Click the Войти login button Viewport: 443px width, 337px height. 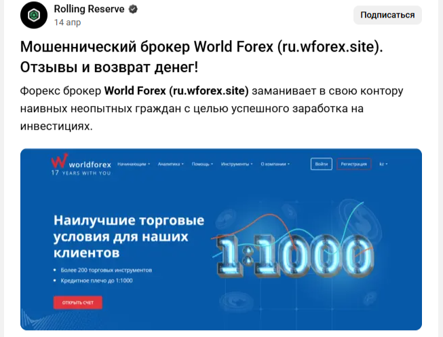[322, 164]
